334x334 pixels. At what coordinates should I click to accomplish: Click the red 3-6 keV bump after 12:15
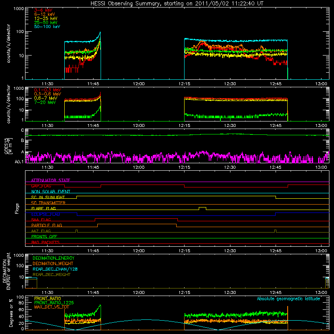click(202, 44)
